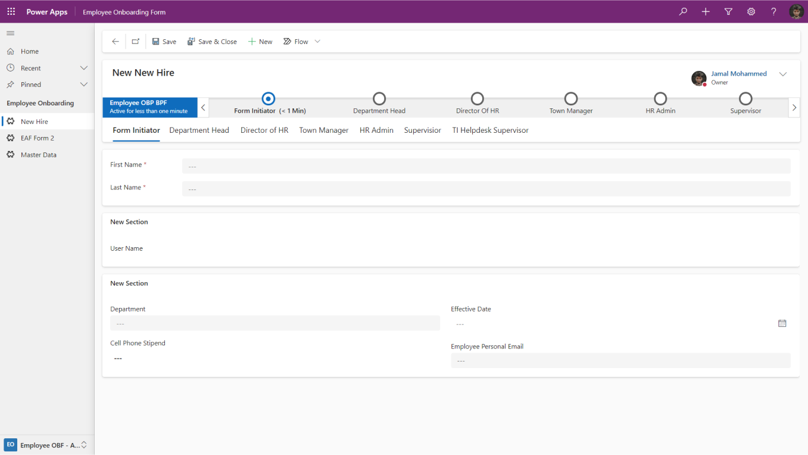808x455 pixels.
Task: Click the Settings gear icon
Action: 751,11
